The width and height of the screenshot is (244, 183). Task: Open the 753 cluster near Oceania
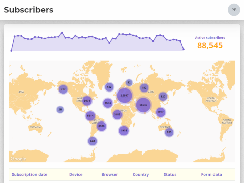point(169,132)
